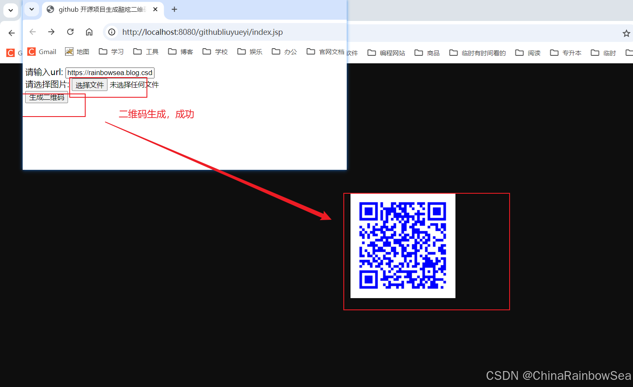Open the Gmail bookmark

[42, 52]
